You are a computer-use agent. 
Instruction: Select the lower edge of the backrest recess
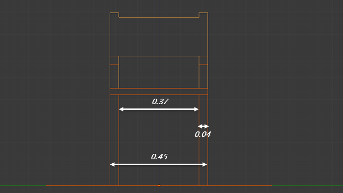[x=159, y=17]
